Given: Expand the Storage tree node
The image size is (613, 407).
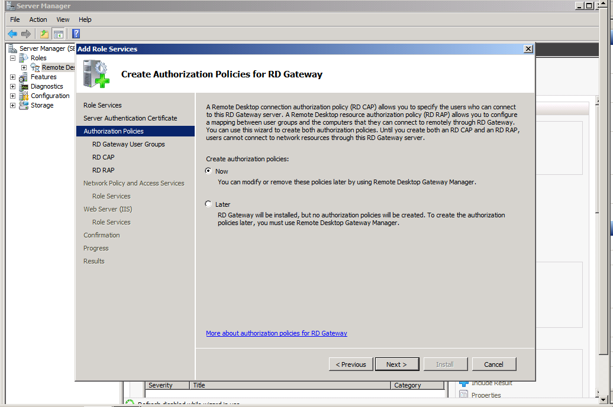Looking at the screenshot, I should pyautogui.click(x=12, y=105).
